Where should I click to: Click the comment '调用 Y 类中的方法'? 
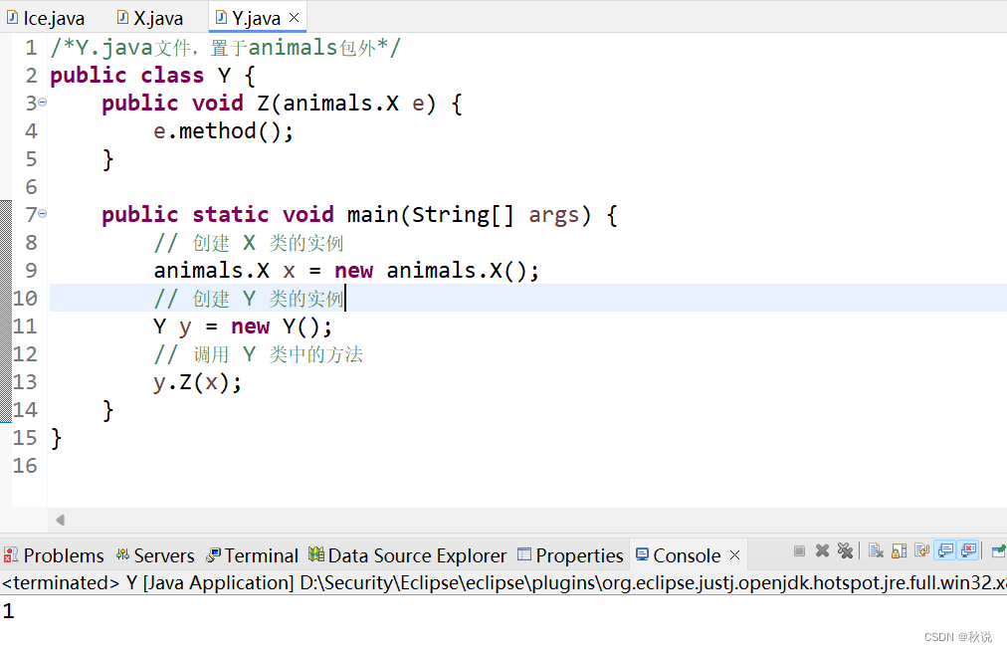tap(258, 354)
